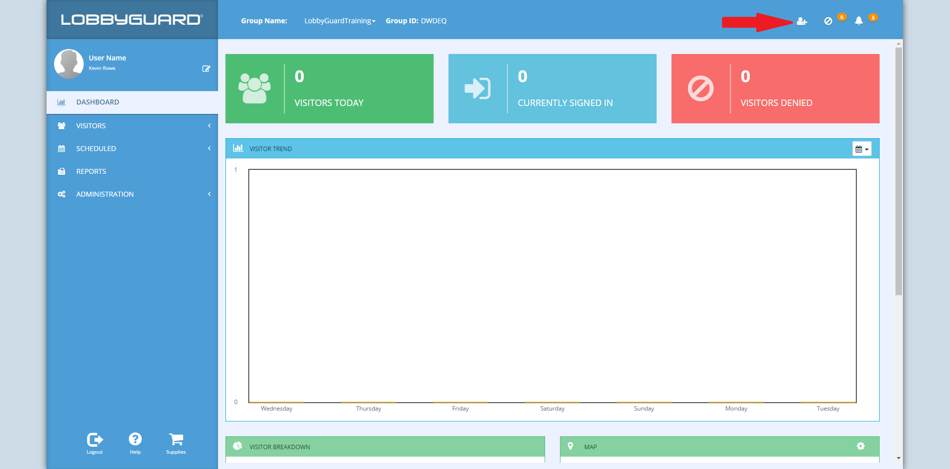Image resolution: width=950 pixels, height=469 pixels.
Task: Open the Reports section in the sidebar
Action: pos(91,171)
